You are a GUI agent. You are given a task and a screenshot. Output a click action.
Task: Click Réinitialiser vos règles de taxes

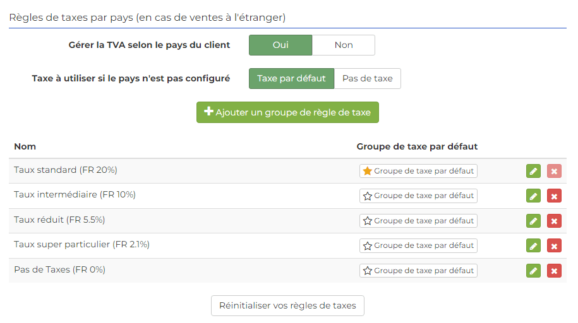287,306
